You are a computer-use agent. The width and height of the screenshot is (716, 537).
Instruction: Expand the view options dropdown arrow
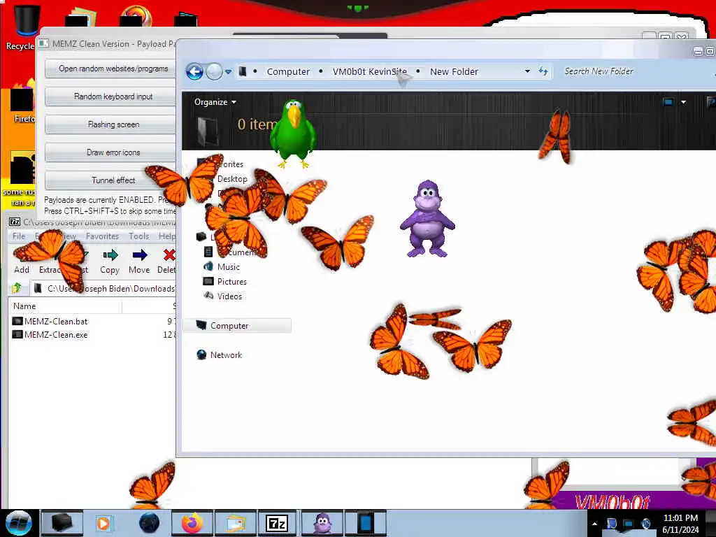684,102
